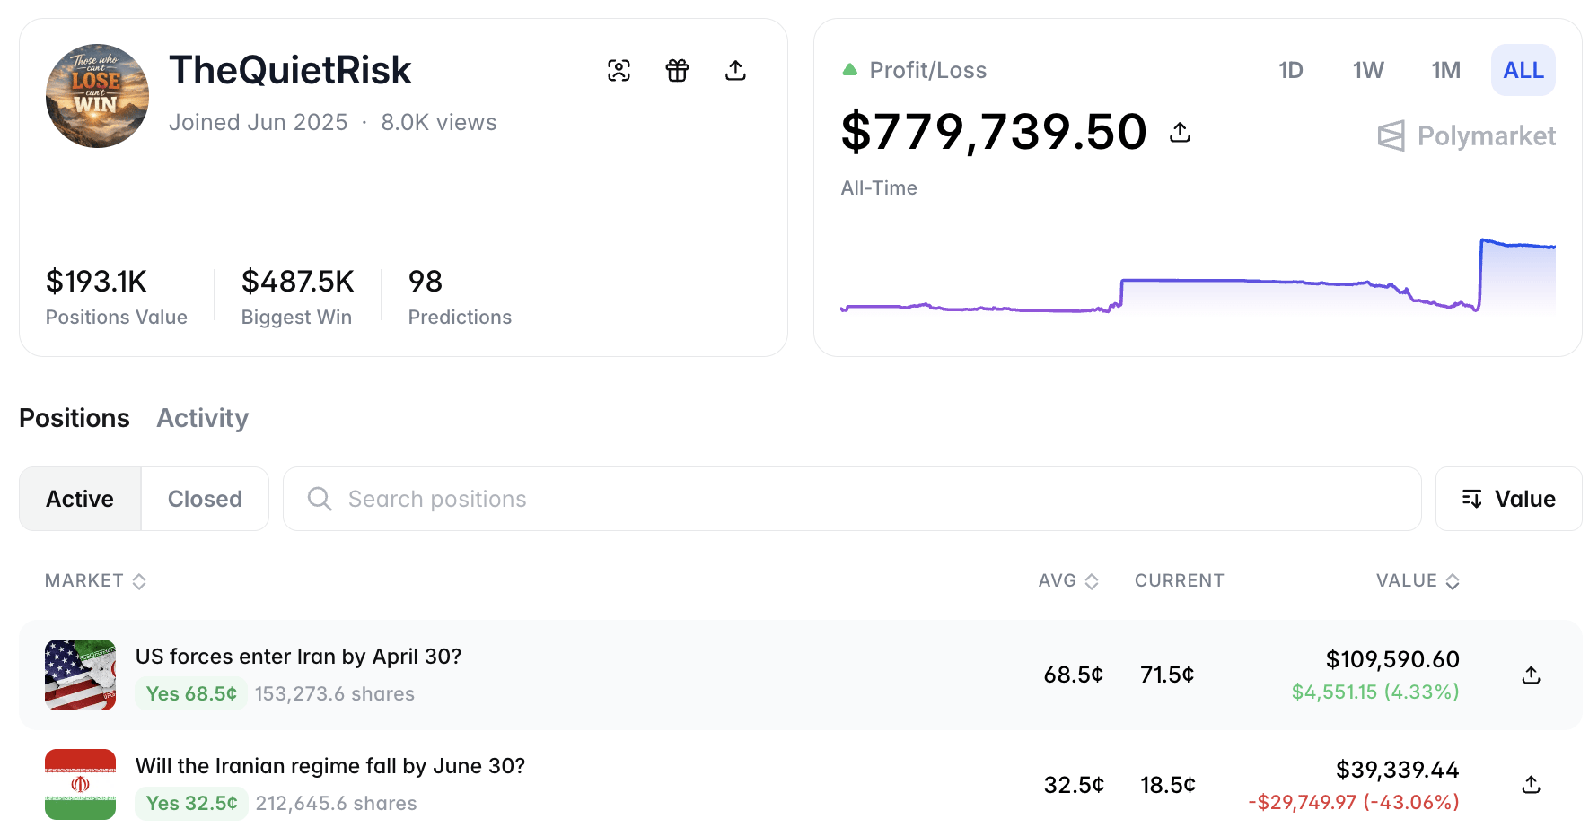Share the $779,739.50 profit/loss figure

[x=1180, y=133]
